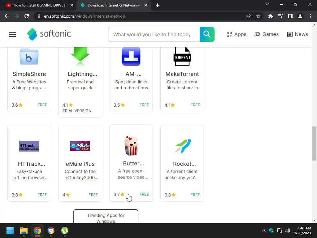The height and width of the screenshot is (238, 317).
Task: Focus the Softonic search input field
Action: (154, 34)
